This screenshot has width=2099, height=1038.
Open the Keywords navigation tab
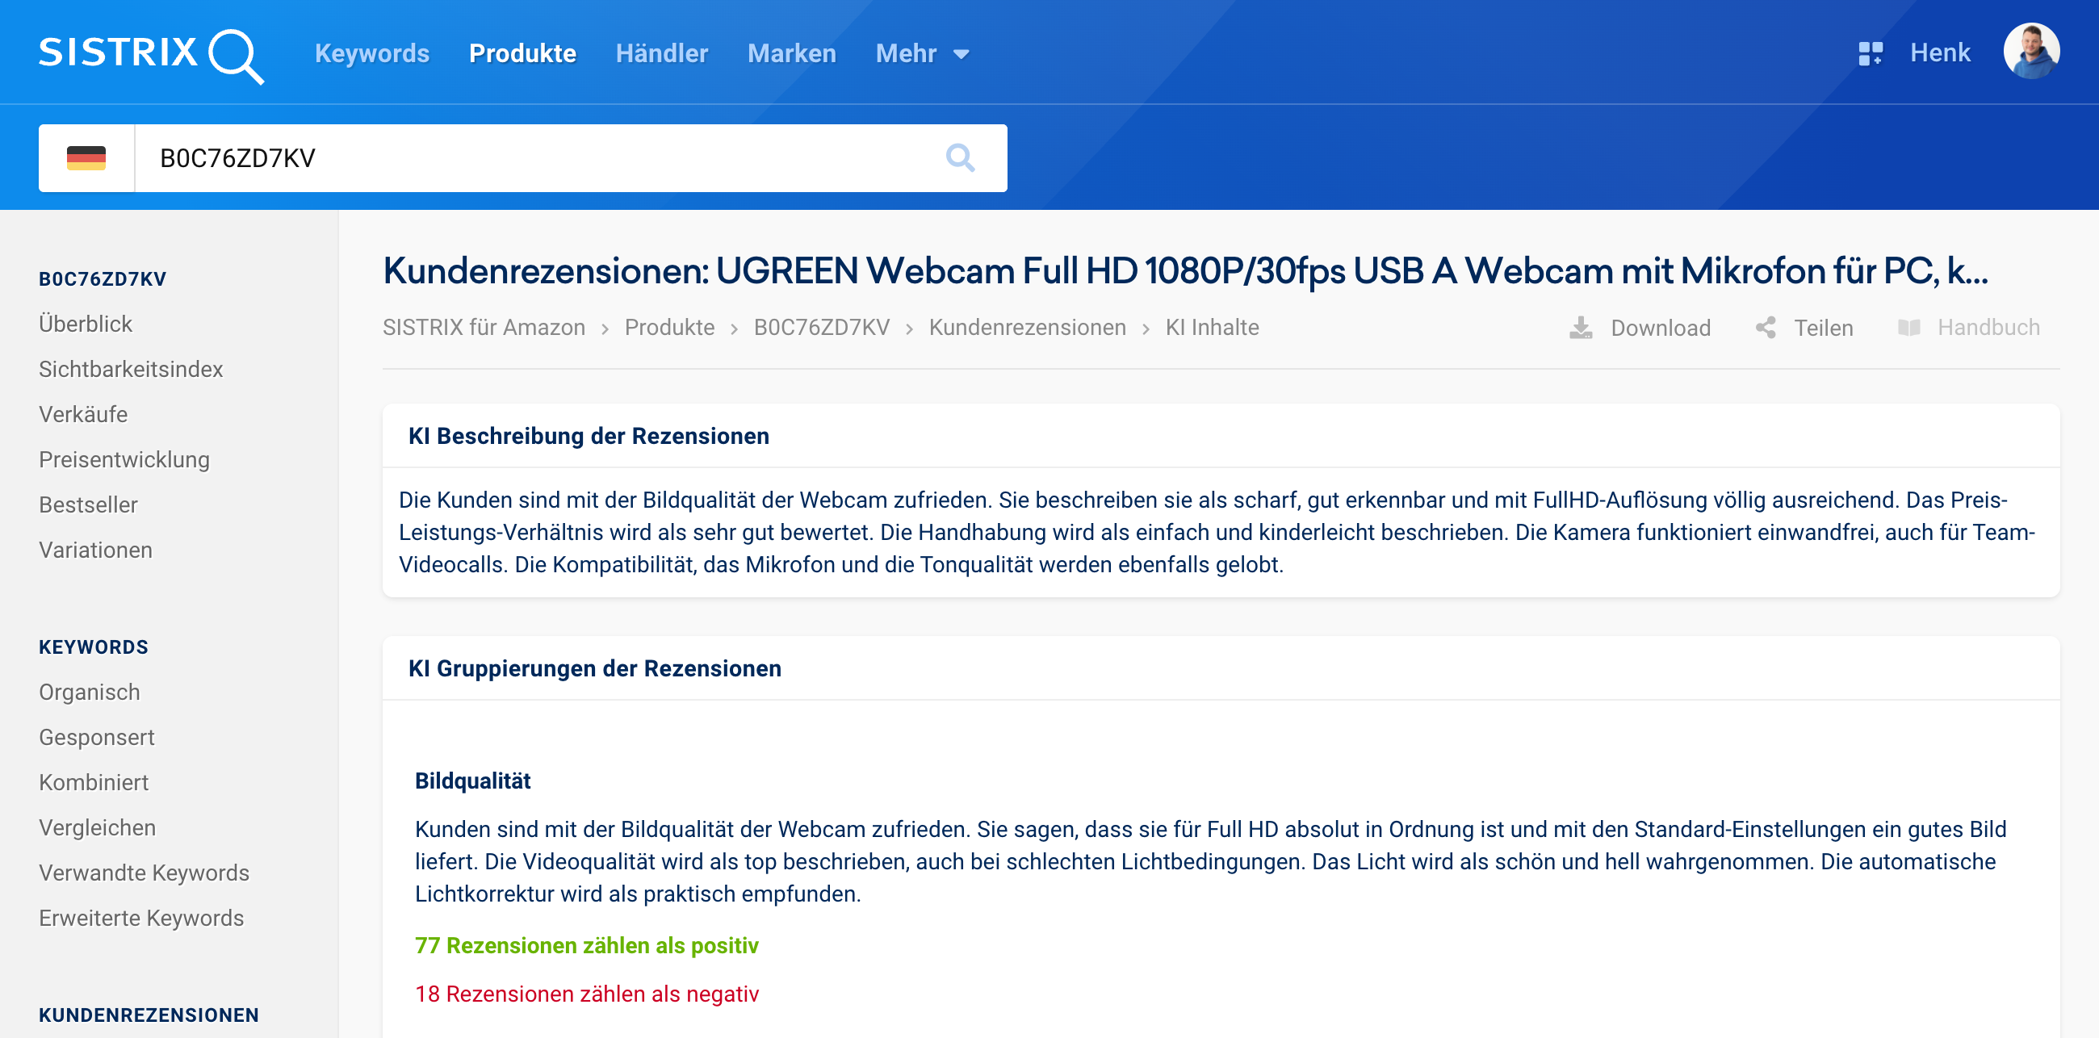371,54
